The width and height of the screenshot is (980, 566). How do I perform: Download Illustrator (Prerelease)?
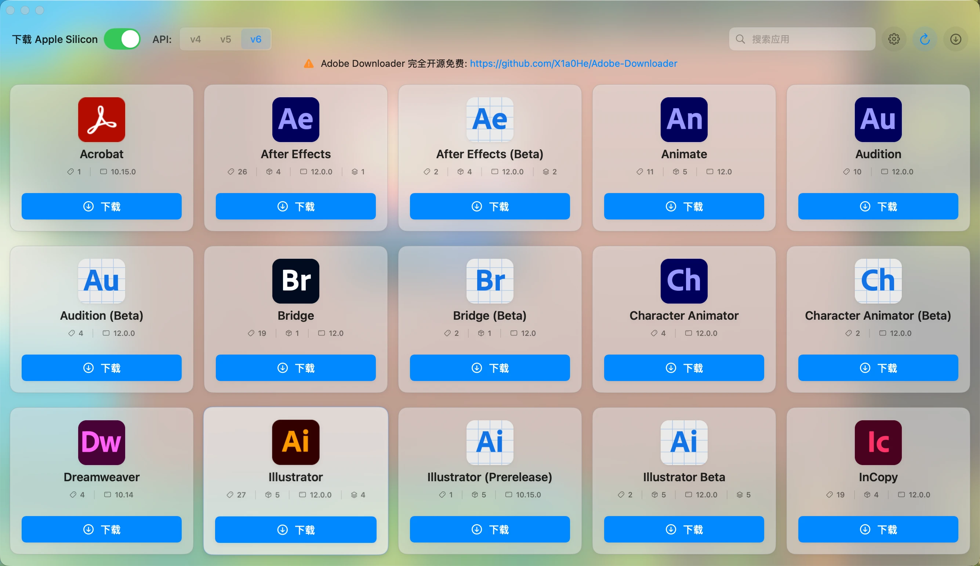coord(490,529)
